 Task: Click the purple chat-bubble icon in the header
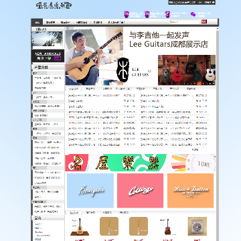[x=193, y=14]
